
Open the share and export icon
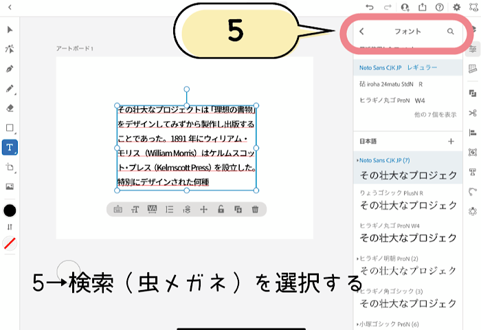(x=423, y=7)
